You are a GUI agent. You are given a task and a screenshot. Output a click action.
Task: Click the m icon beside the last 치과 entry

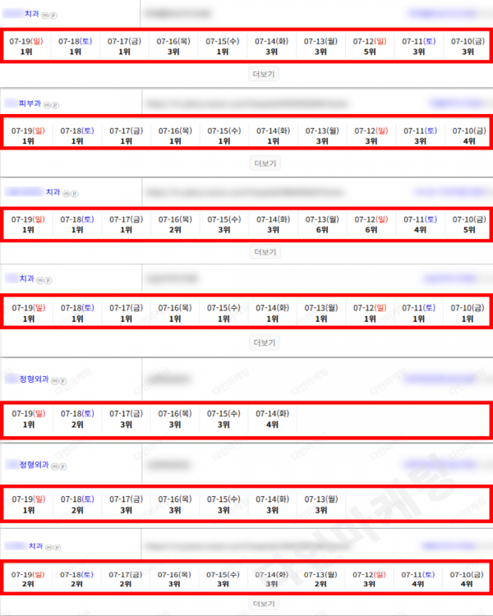point(48,547)
